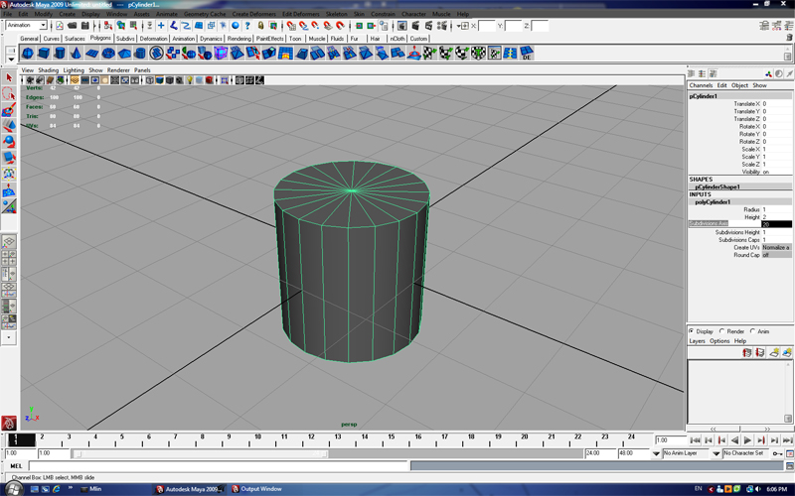This screenshot has width=795, height=496.
Task: Switch to the Surfaces shelf tab
Action: pos(75,39)
